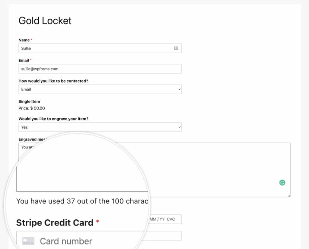The width and height of the screenshot is (309, 249).
Task: Click the Would you like to engrave label
Action: pyautogui.click(x=53, y=119)
